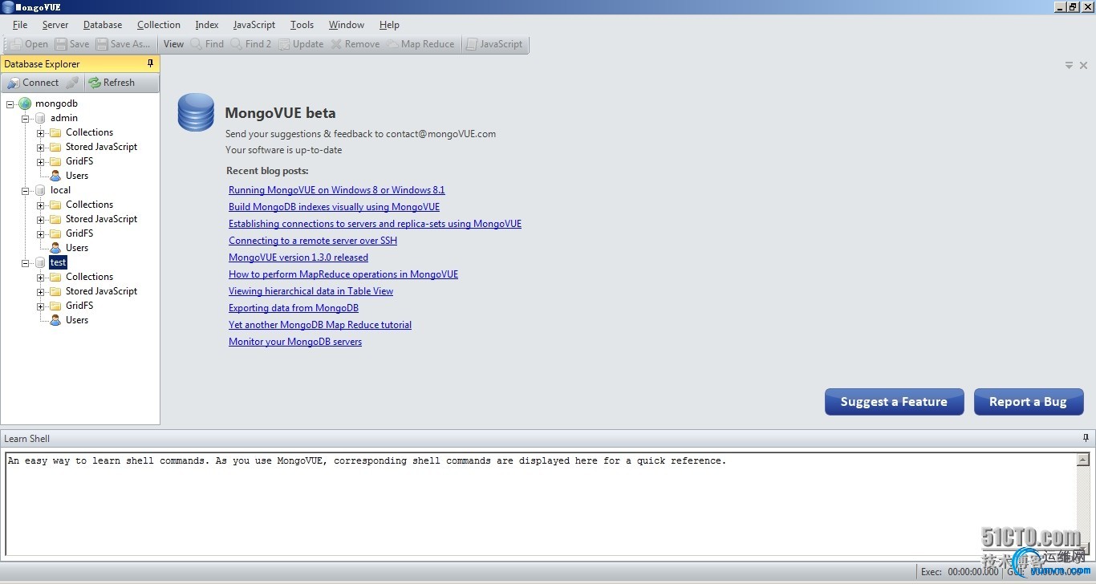Screen dimensions: 1096x584
Task: Open the welcome panel dropdown arrow
Action: [1069, 66]
